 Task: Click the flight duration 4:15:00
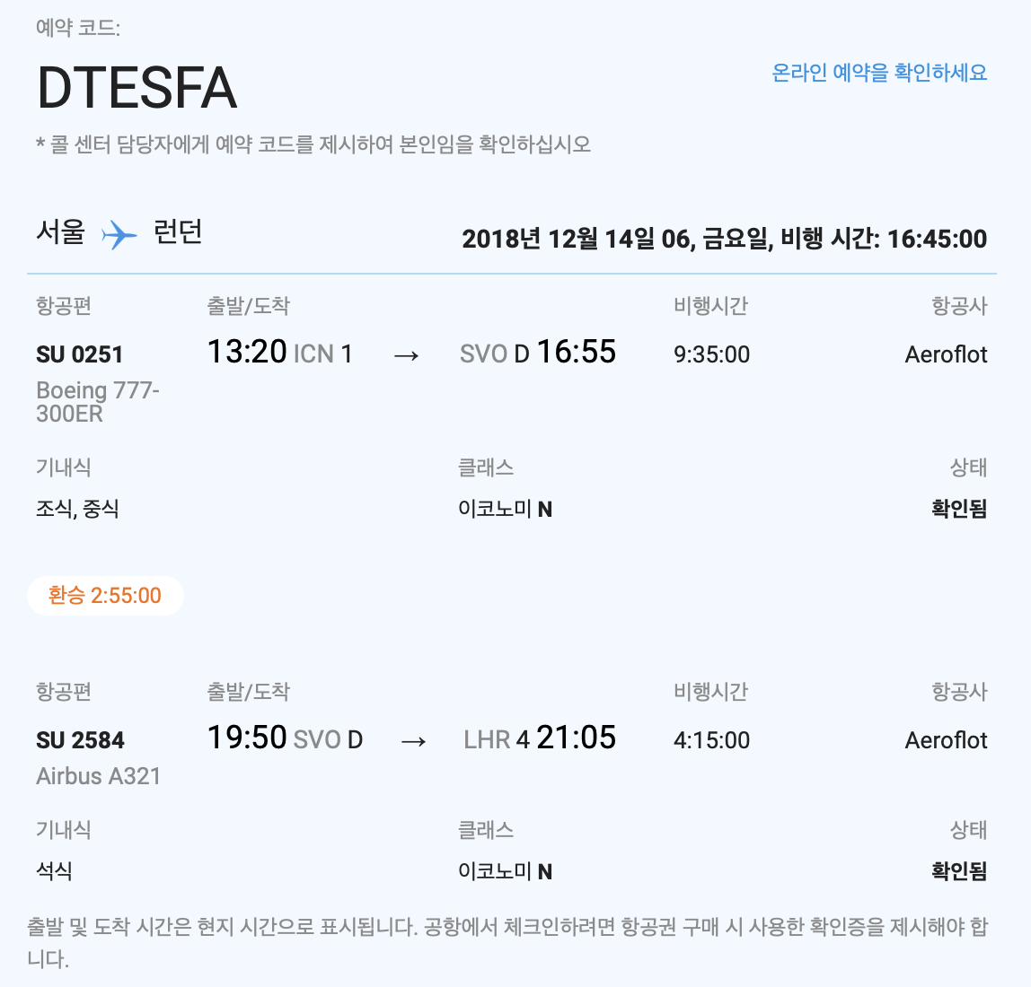pyautogui.click(x=711, y=740)
